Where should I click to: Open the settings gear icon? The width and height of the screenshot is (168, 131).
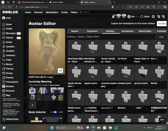coord(153,17)
